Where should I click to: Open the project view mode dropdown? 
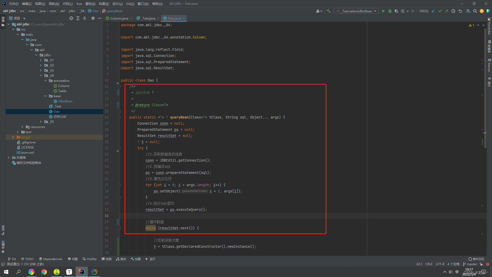(x=24, y=18)
